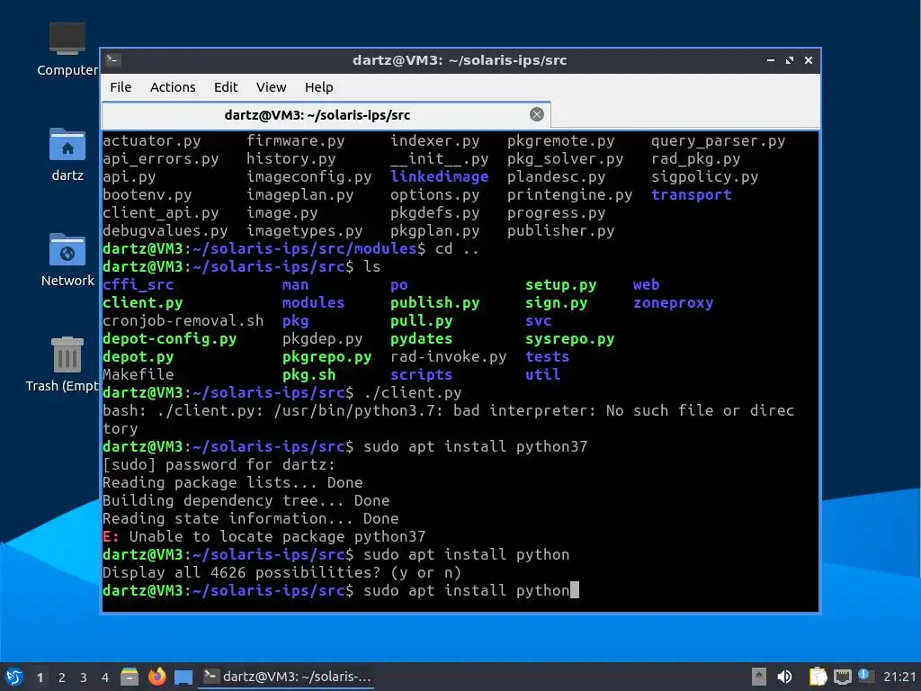Minimize the terminal window

[770, 60]
